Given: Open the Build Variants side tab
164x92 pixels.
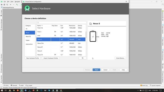Looking at the screenshot, I should tap(1, 68).
